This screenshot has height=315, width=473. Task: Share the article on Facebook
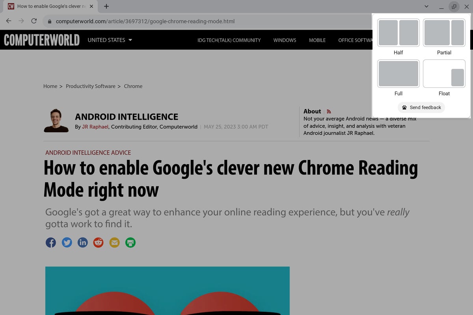tap(51, 243)
